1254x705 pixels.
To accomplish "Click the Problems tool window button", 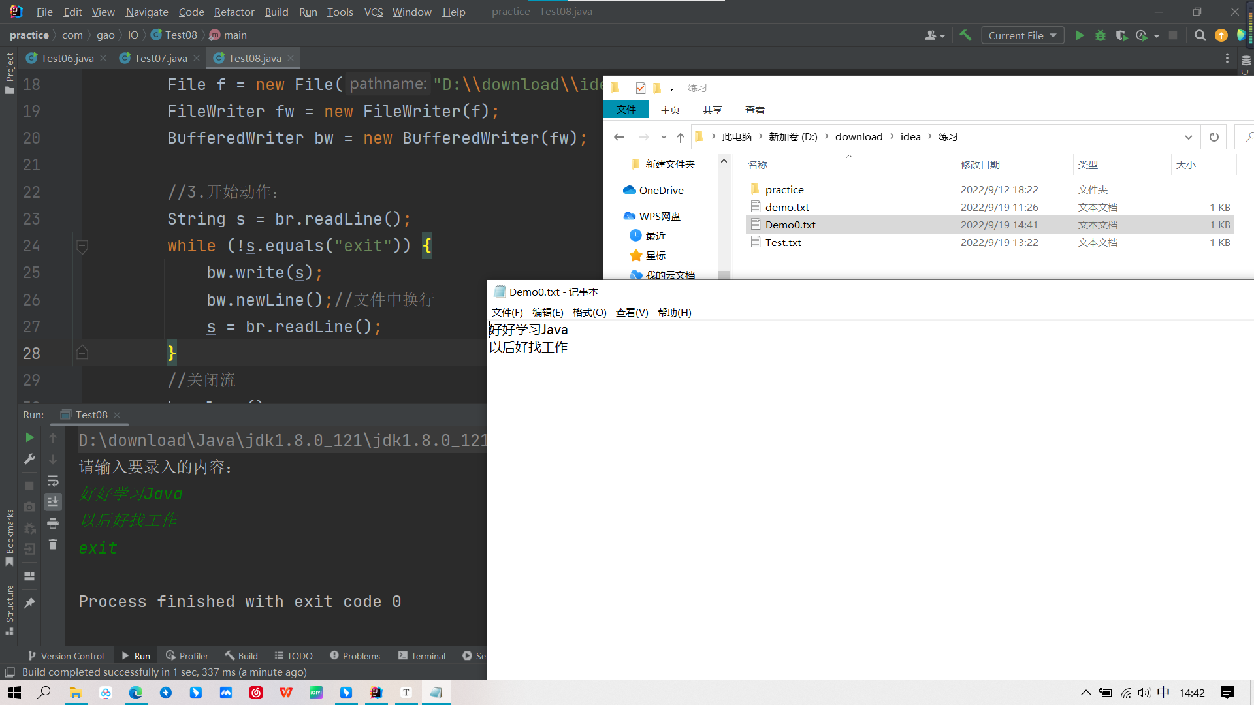I will pyautogui.click(x=355, y=655).
